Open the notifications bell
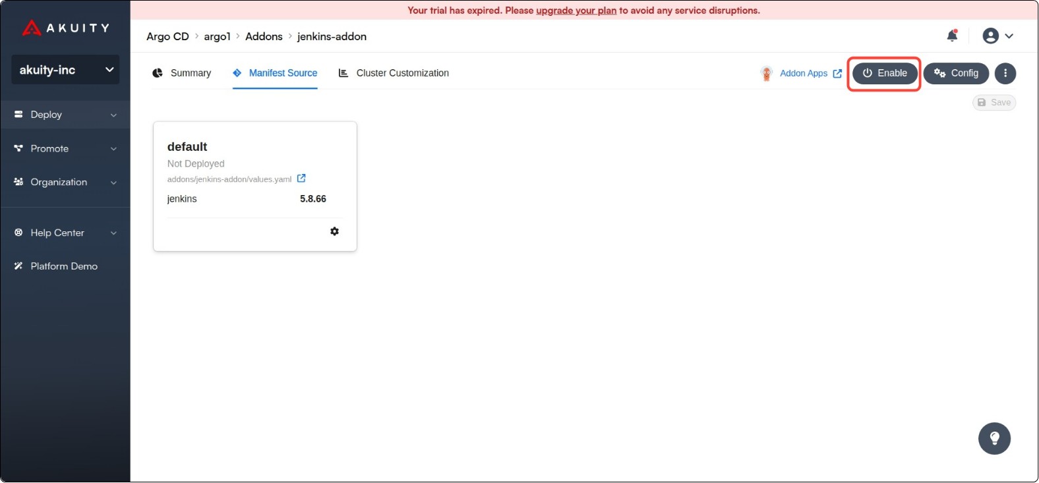 952,36
